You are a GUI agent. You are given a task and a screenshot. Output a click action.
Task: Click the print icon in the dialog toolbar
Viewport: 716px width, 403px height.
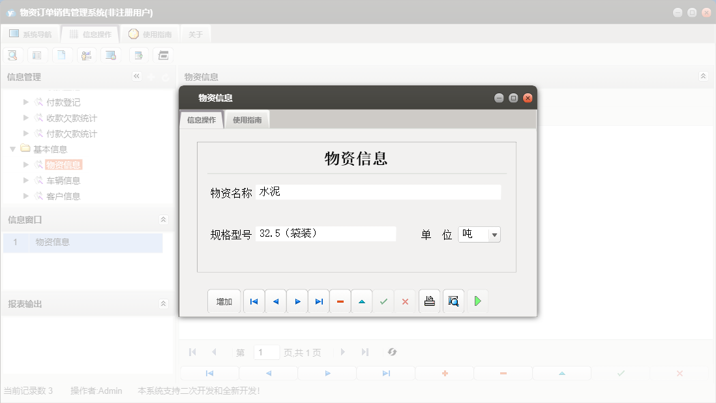coord(429,301)
